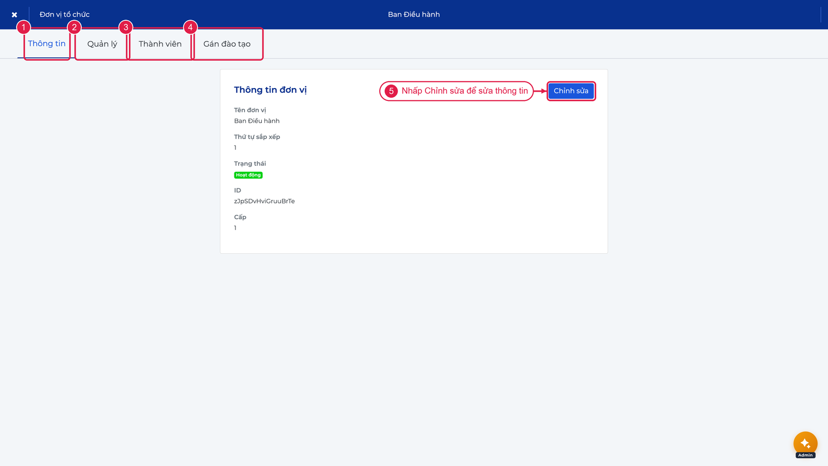Click the Thông tin đơn vị heading
Viewport: 828px width, 466px height.
(270, 90)
